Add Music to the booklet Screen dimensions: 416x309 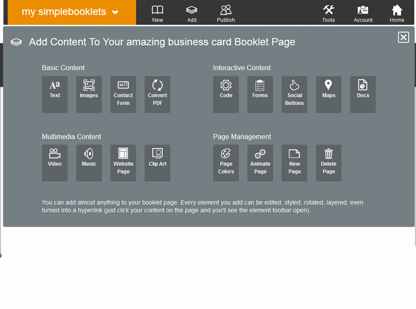(89, 163)
